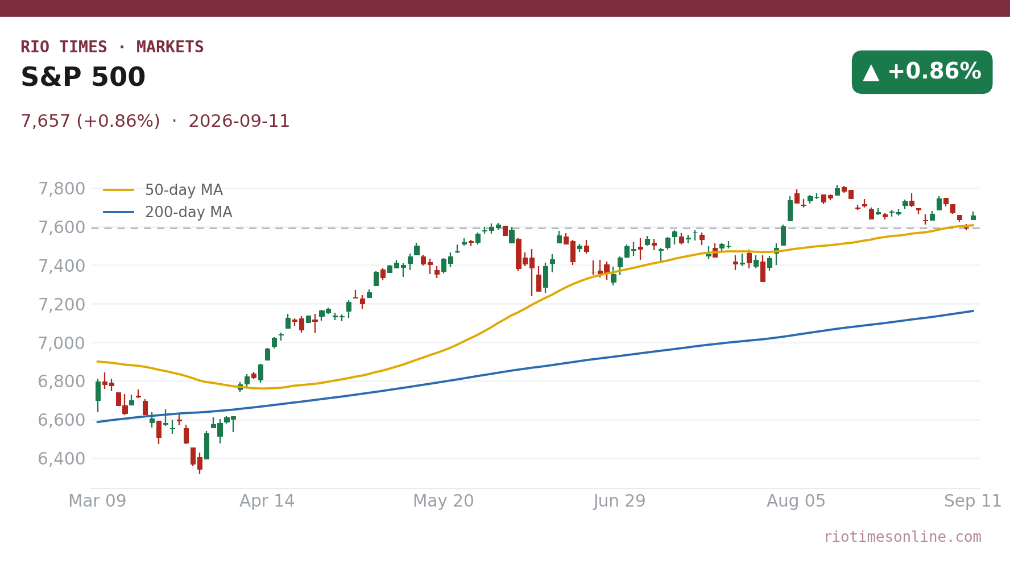Click the blue 200-day MA legend line

[x=119, y=212]
